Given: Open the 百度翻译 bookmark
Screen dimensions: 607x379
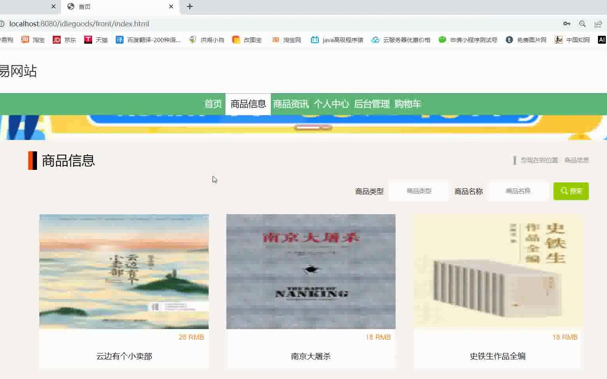Looking at the screenshot, I should (x=148, y=40).
